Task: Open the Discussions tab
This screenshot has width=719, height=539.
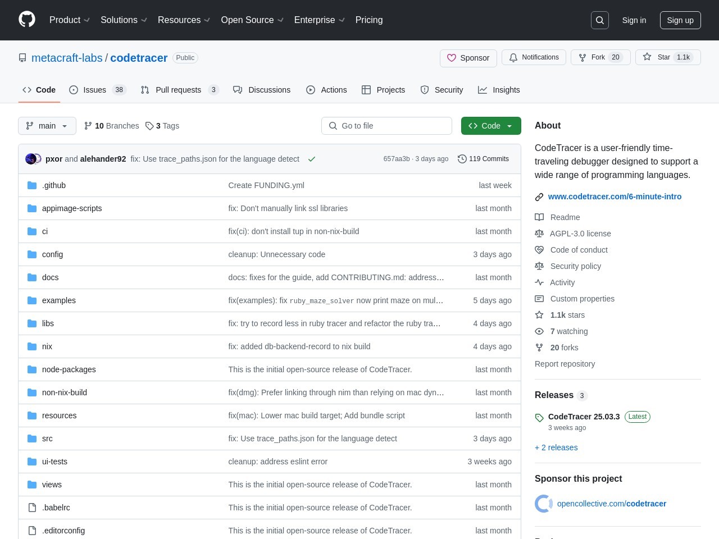Action: (262, 90)
